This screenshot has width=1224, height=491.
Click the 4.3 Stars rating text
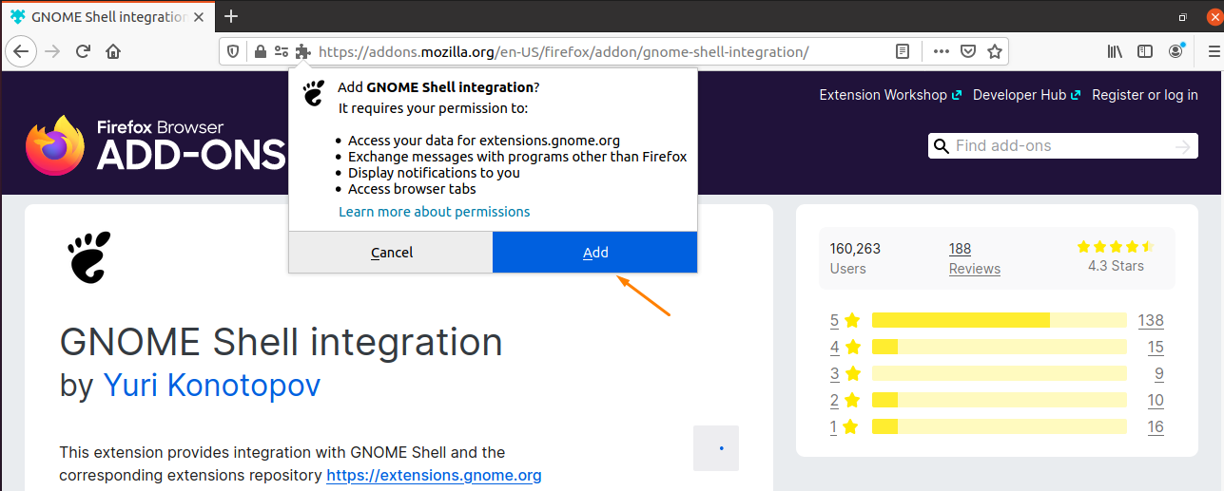(1116, 266)
